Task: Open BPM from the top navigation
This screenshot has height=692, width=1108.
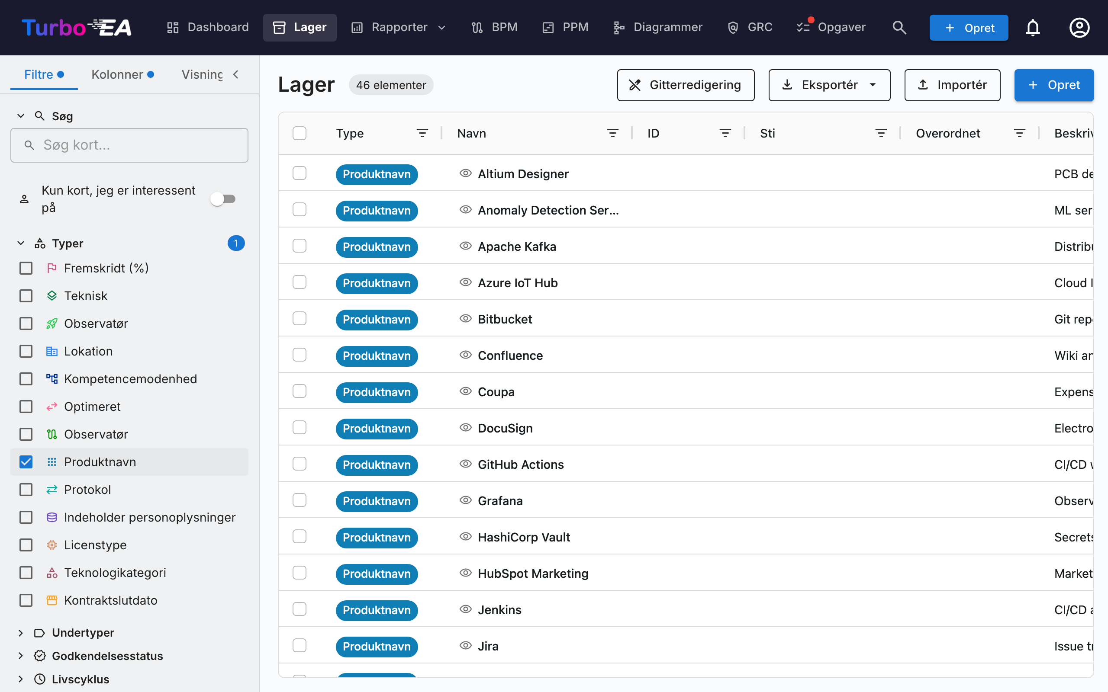Action: (494, 27)
